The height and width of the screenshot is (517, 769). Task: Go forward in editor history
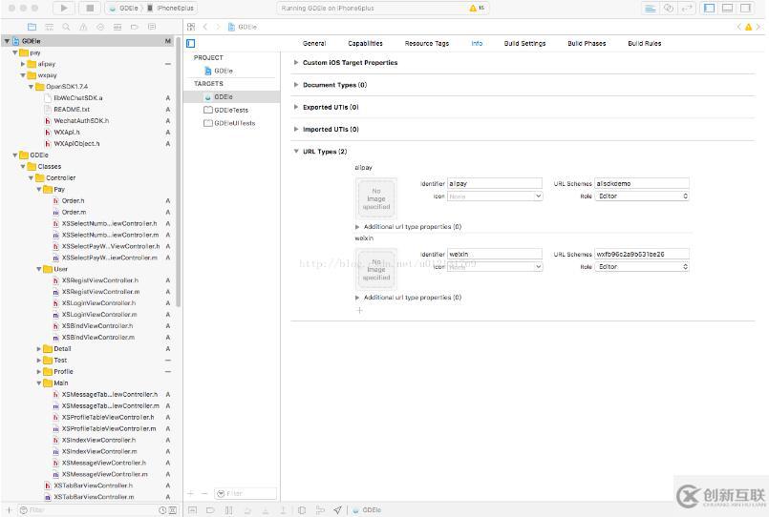point(218,27)
